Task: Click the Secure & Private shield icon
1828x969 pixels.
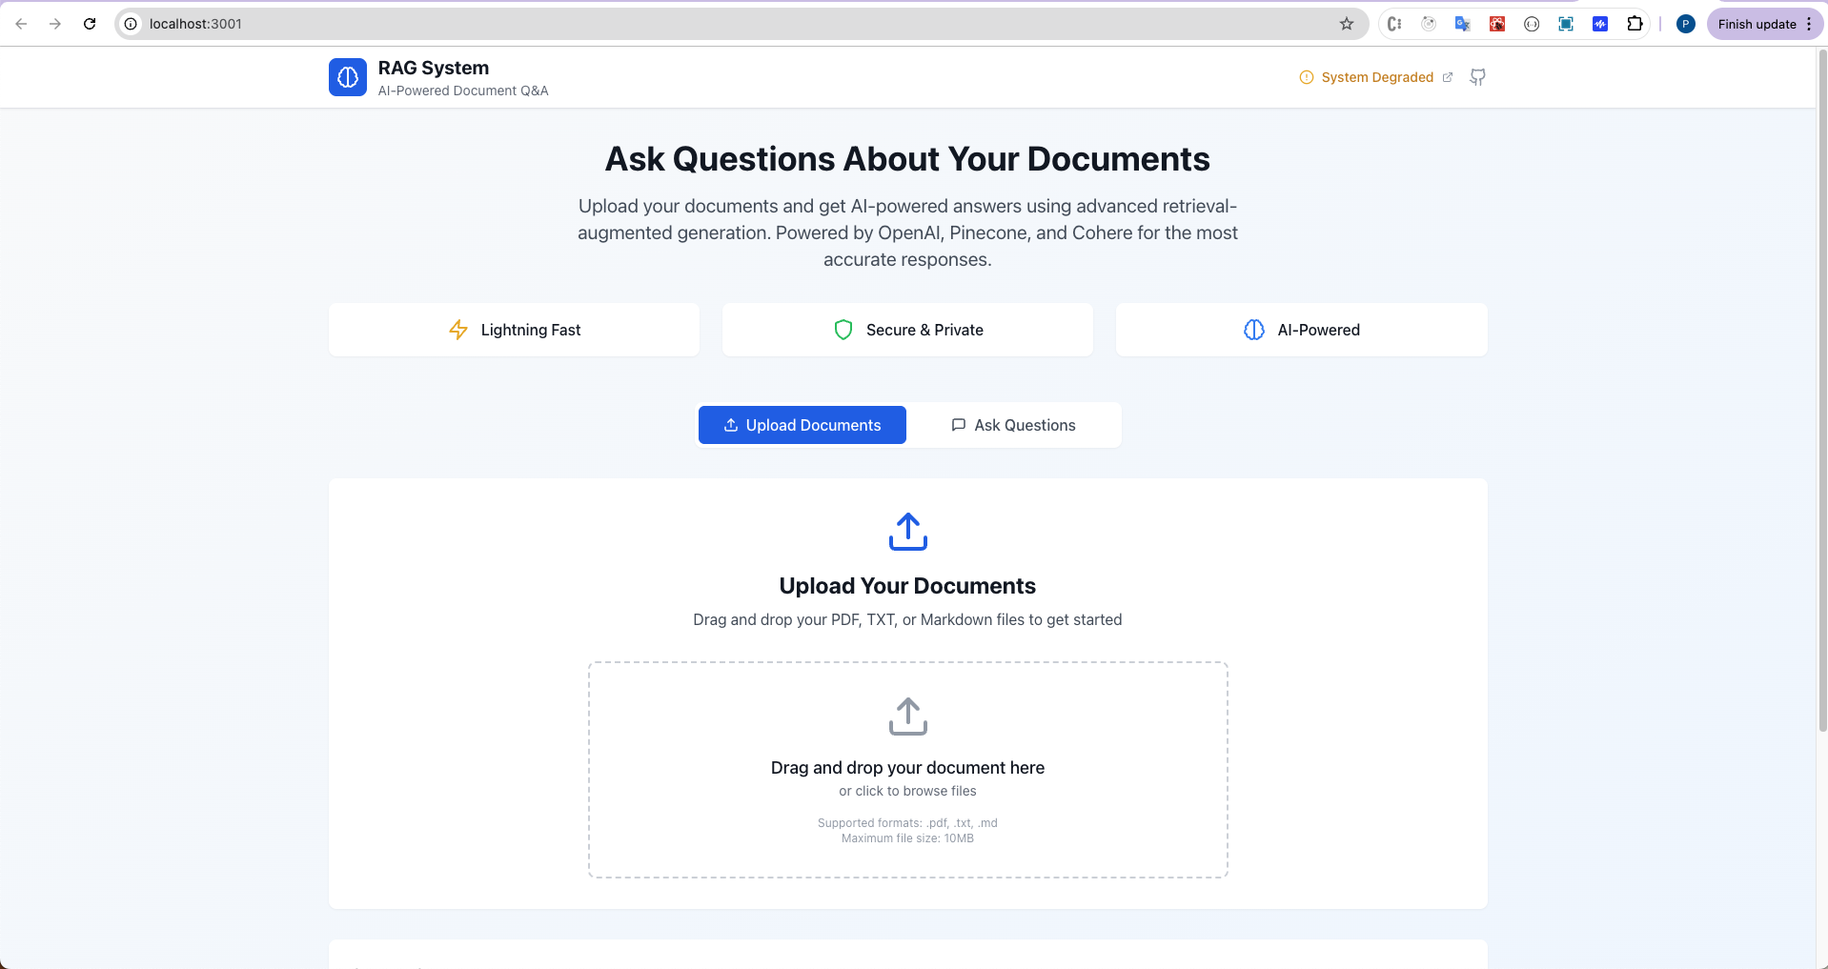Action: [843, 330]
